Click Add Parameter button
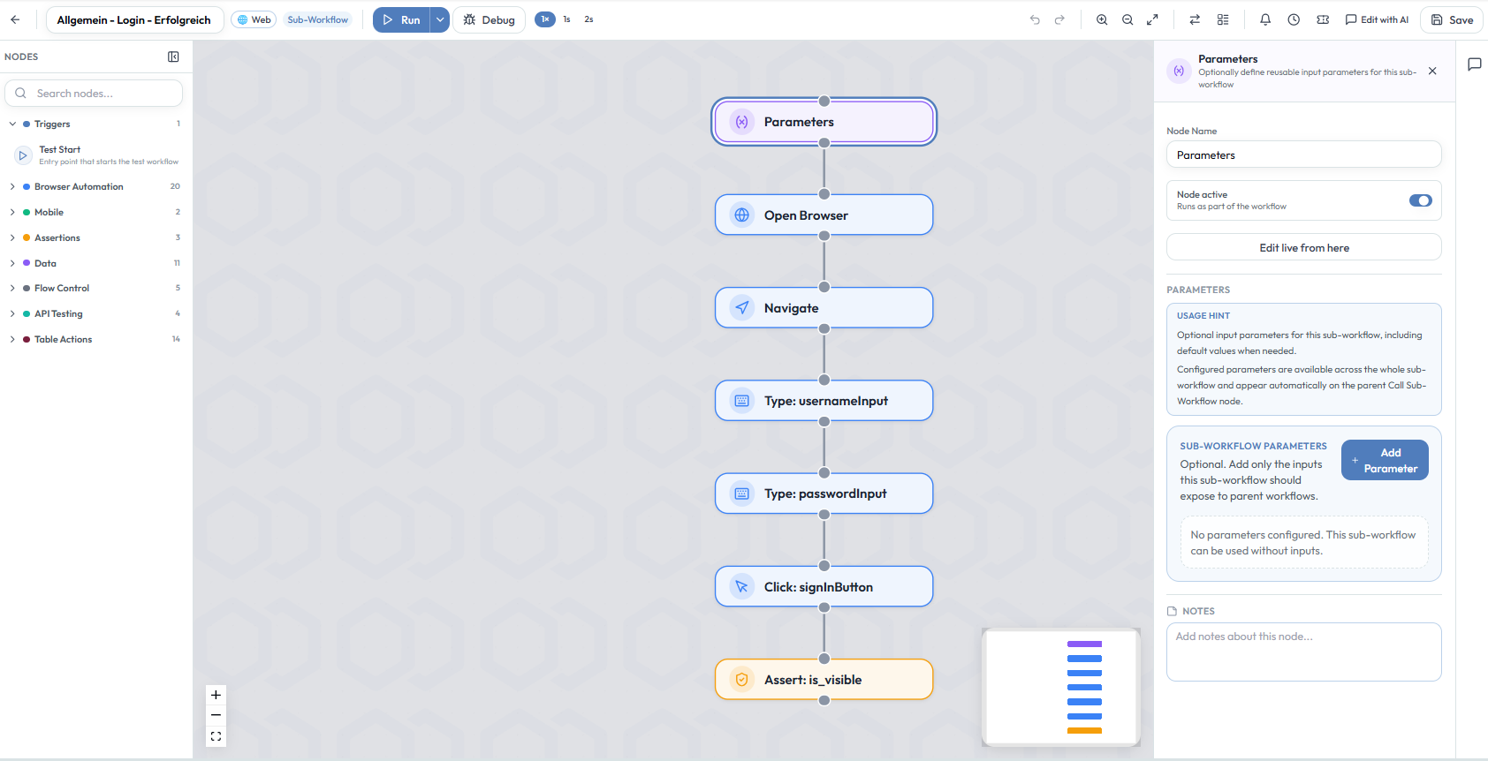 tap(1385, 460)
